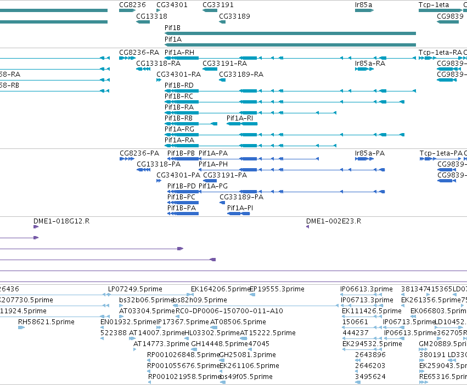Screen dimensions: 467x385
Task: Open the LP07249.5prime EST label
Action: point(135,289)
